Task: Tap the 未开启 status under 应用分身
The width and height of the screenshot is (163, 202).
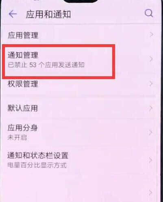Action: coord(17,138)
